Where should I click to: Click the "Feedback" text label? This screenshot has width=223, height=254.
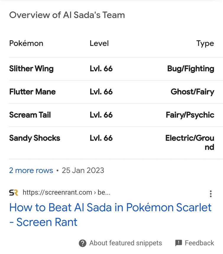click(199, 243)
